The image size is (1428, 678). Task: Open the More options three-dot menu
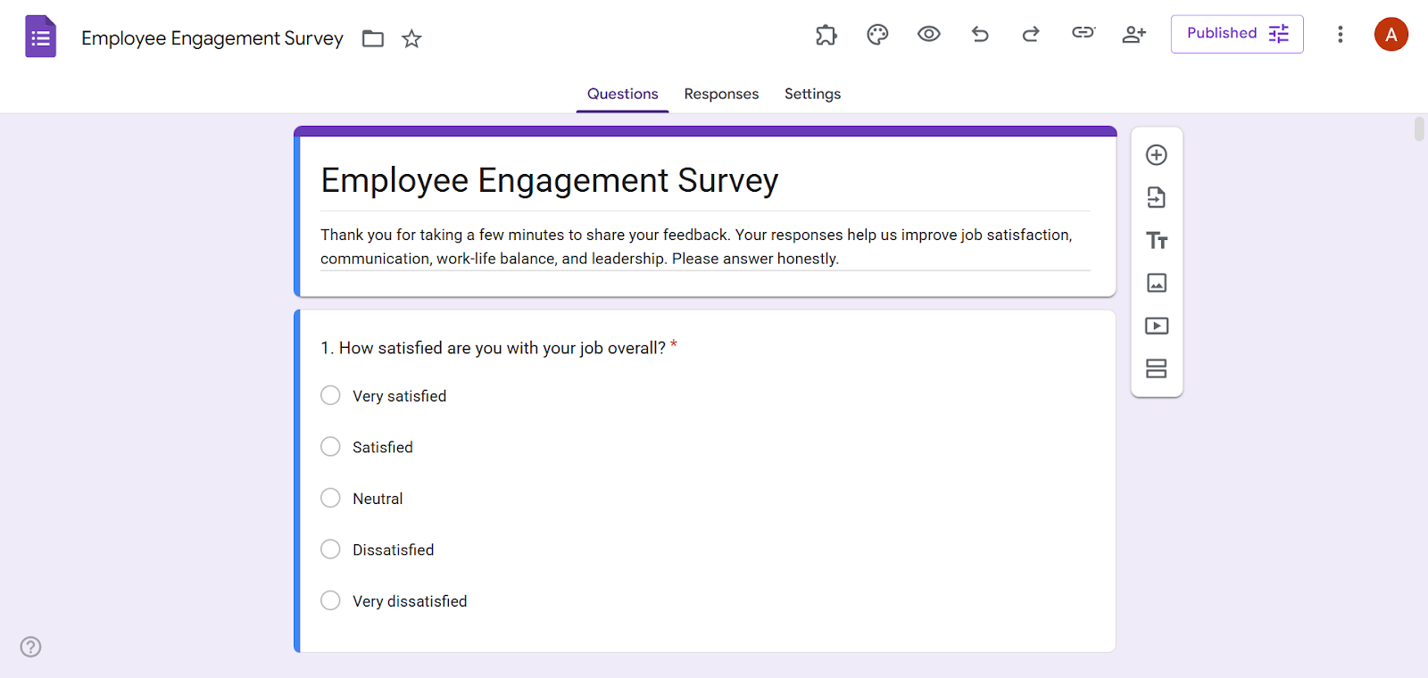[1340, 34]
